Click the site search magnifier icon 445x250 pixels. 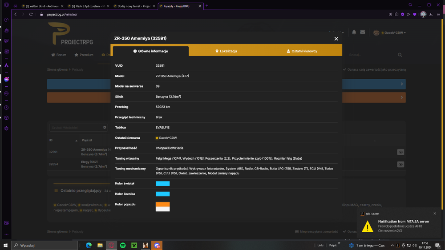tap(400, 55)
